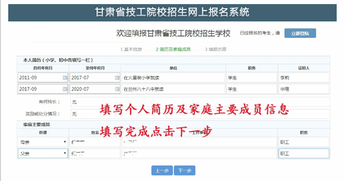Open calendar picker for 2017-07 end date

pyautogui.click(x=117, y=78)
